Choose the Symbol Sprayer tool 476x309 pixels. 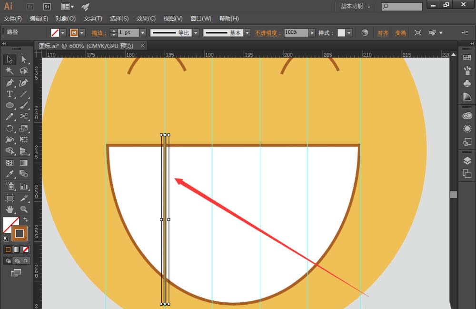[10, 186]
